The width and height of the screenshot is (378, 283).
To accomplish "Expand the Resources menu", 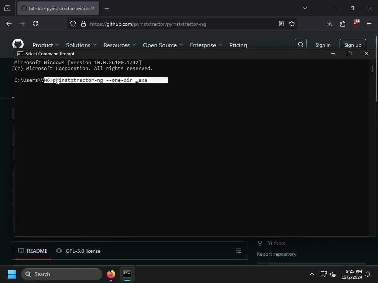I will point(120,45).
